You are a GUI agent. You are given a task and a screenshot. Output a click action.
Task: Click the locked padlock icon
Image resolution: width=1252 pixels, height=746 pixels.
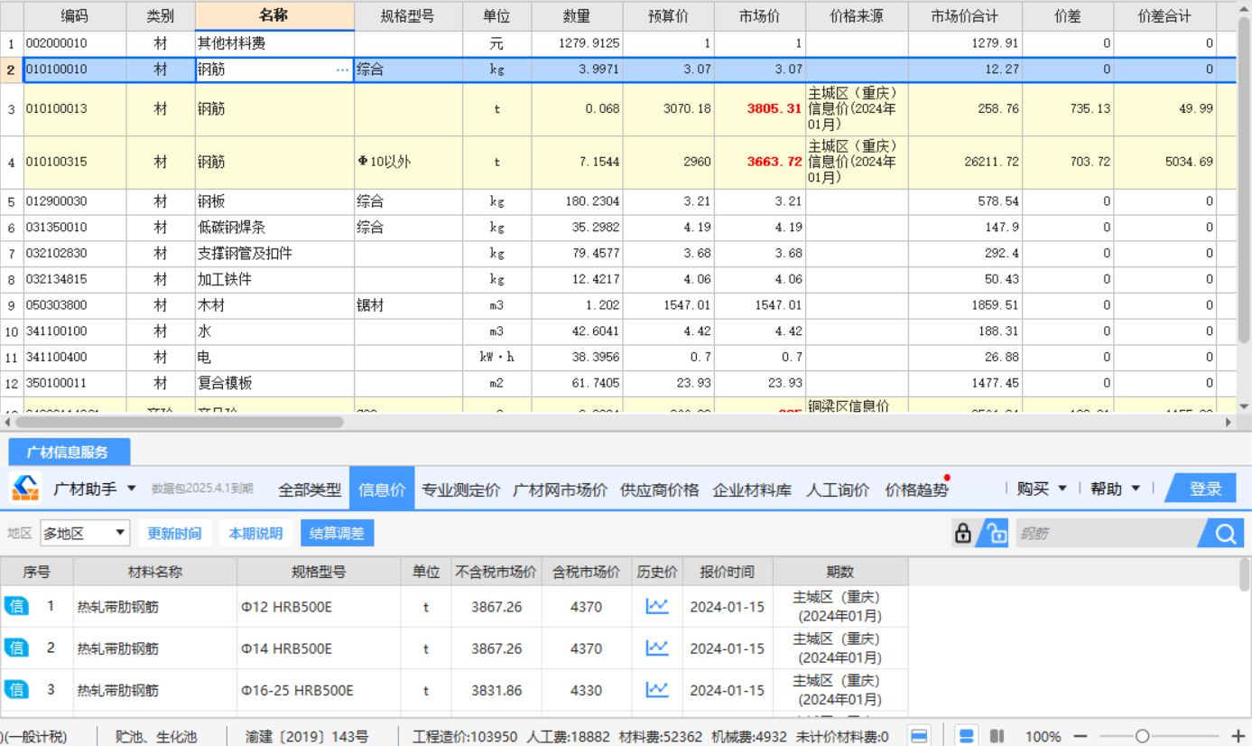coord(963,533)
